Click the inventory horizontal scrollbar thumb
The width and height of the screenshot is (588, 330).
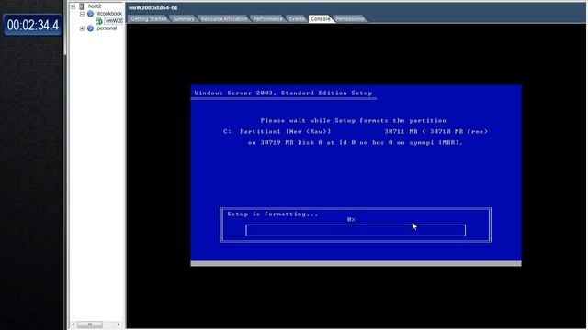90,324
